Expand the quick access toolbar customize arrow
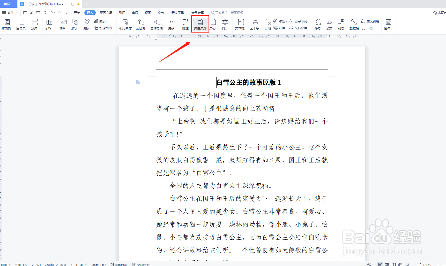Viewport: 446px width, 266px height. point(66,12)
